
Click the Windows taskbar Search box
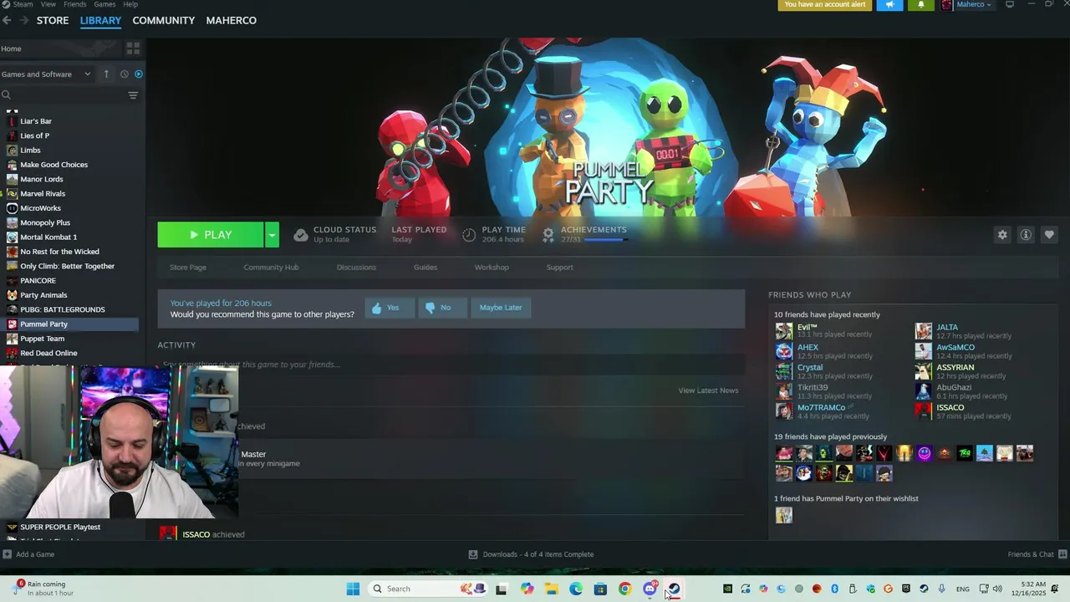[x=430, y=589]
